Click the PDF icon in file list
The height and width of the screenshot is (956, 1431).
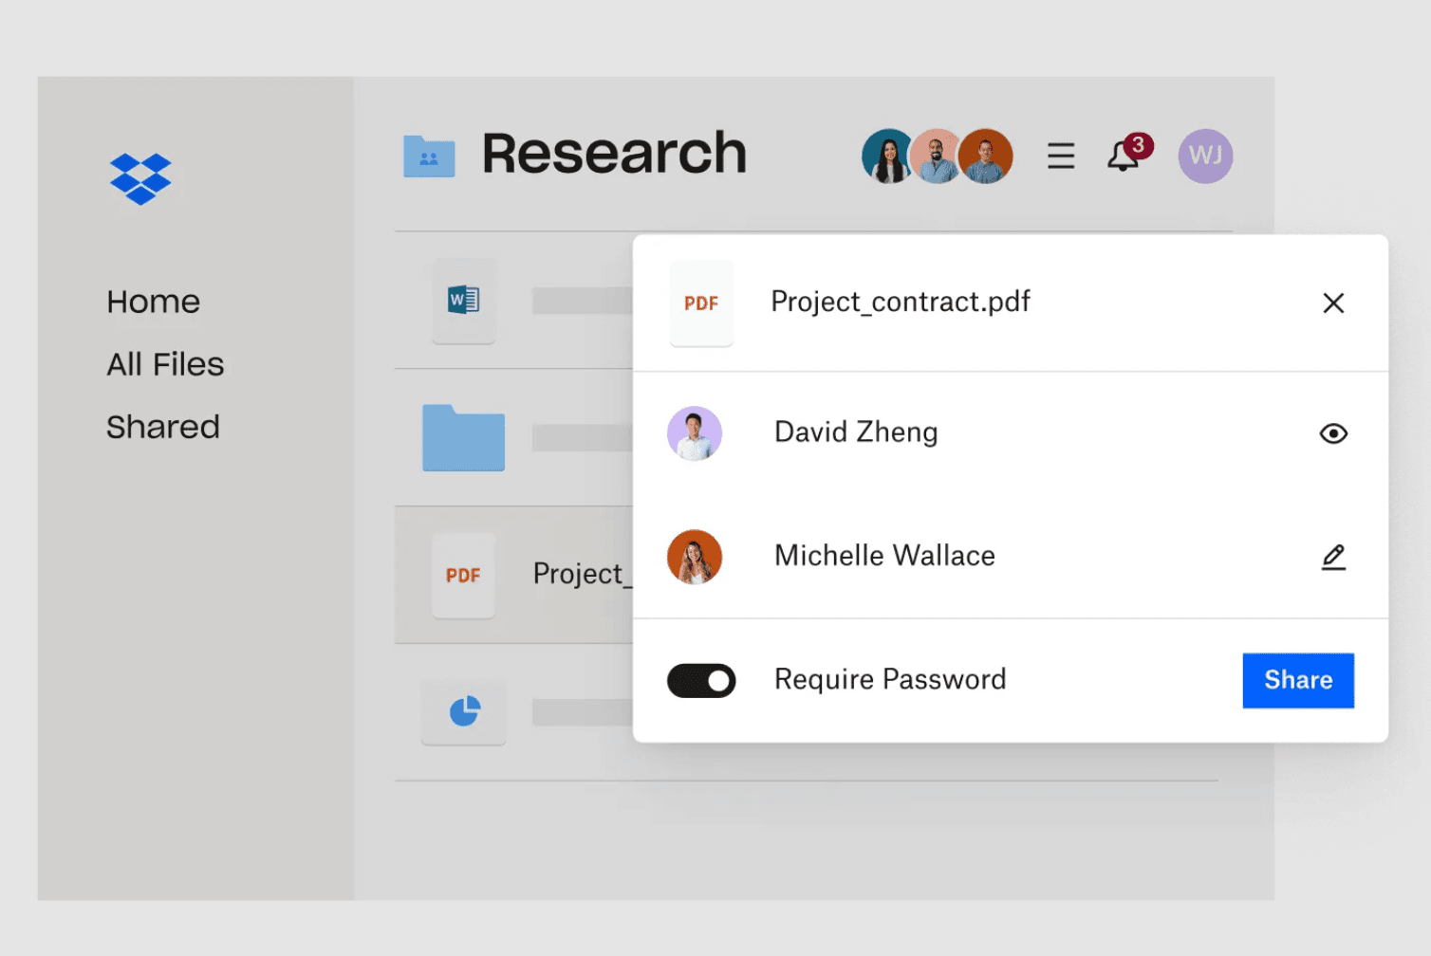[x=463, y=576]
